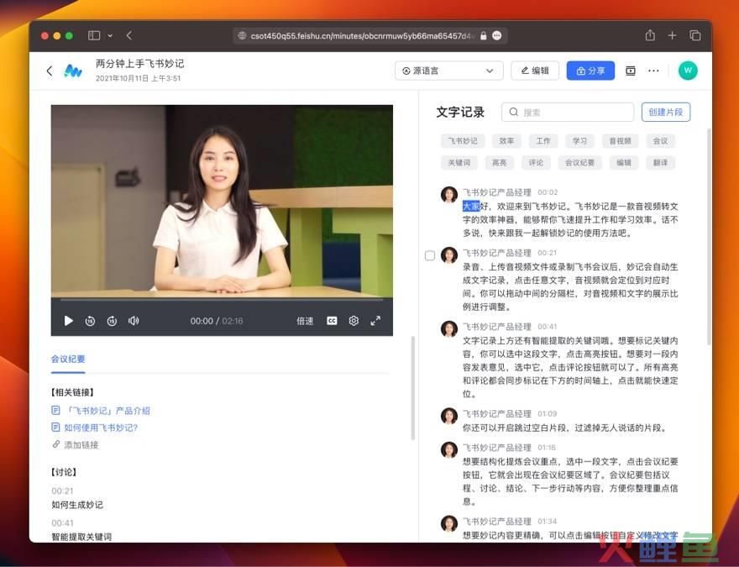This screenshot has height=567, width=739.
Task: Click the 创建片段 button
Action: tap(665, 113)
